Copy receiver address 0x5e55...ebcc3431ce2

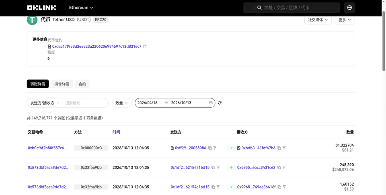tap(279, 167)
